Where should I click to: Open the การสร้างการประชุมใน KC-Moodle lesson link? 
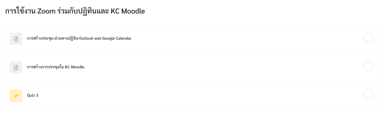coord(55,67)
